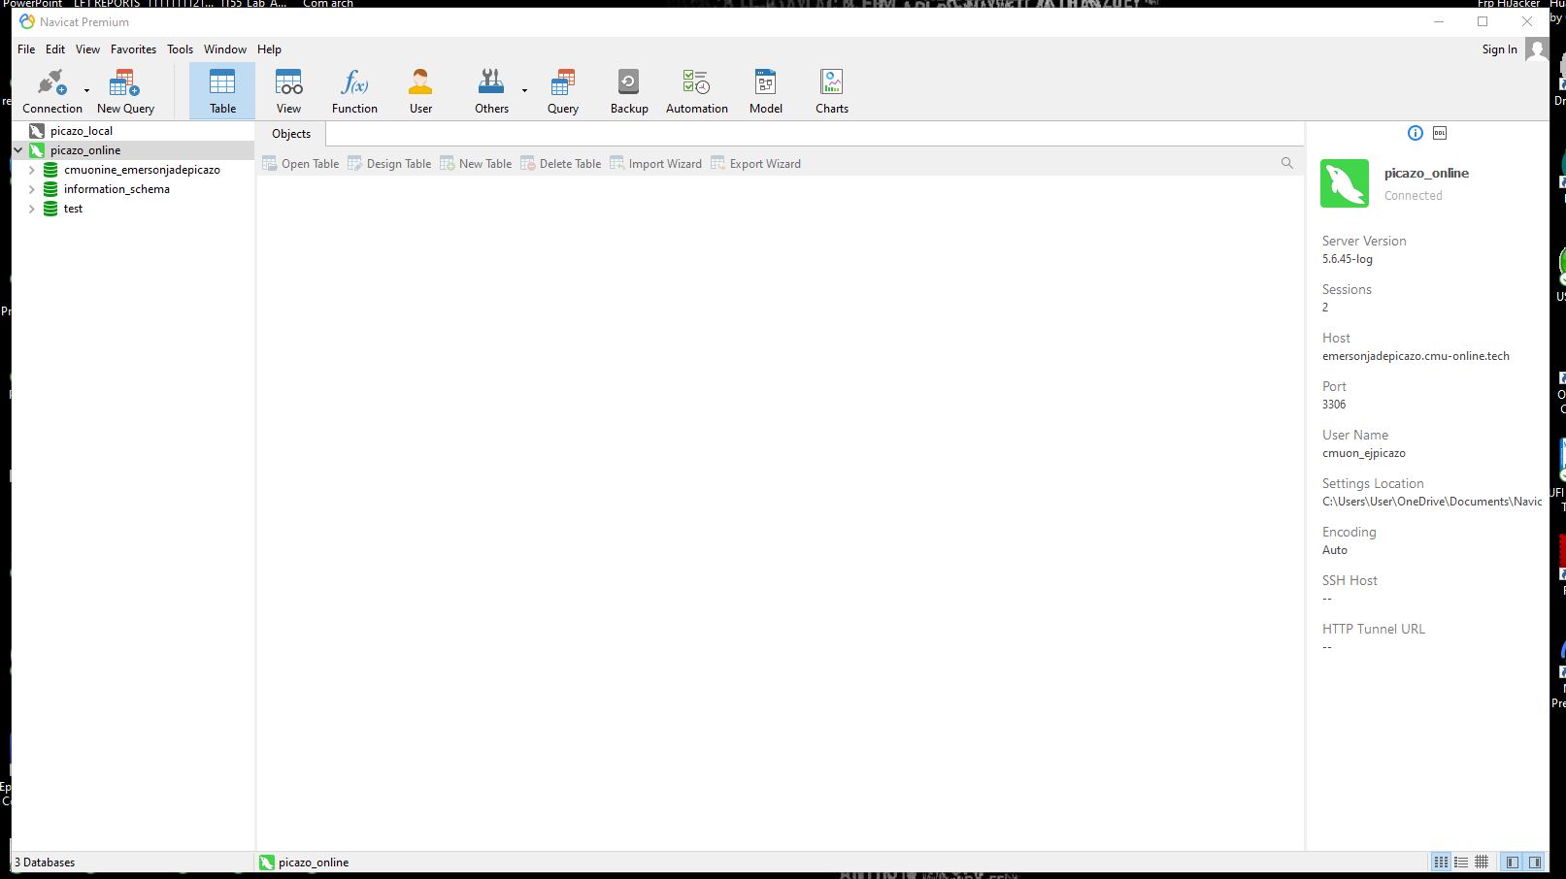This screenshot has width=1566, height=879.
Task: Open the Others dropdown arrow
Action: point(524,91)
